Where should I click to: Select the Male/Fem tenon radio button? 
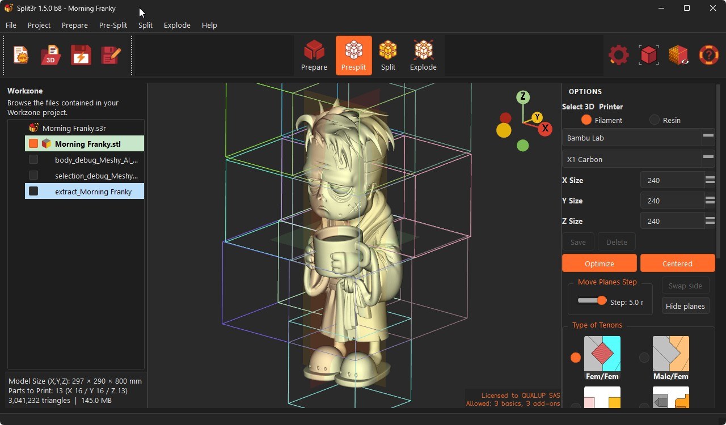(x=644, y=358)
